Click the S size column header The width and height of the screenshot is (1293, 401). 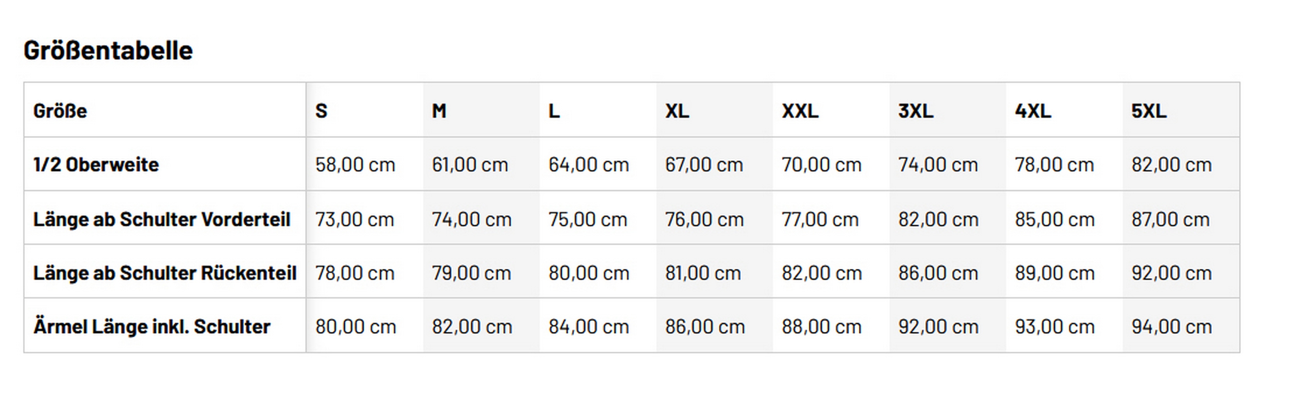321,111
